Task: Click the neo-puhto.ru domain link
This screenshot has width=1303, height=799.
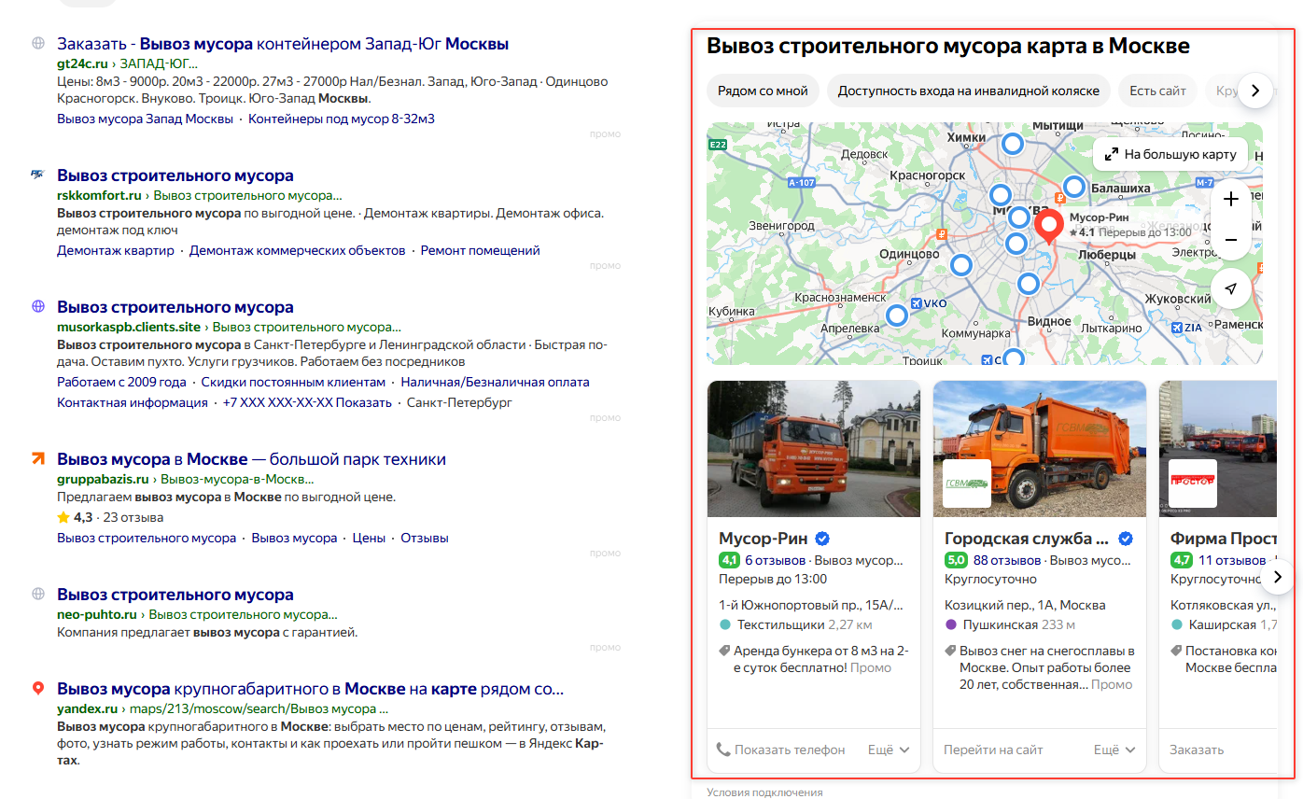Action: click(x=96, y=614)
